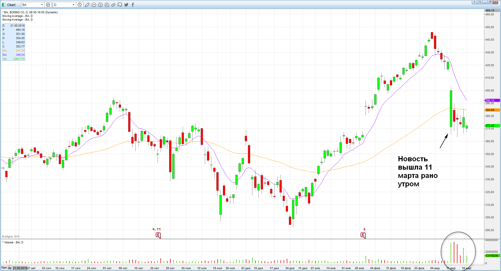Viewport: 501px width, 271px height.
Task: Click the earnings E marker labeled 6
Action: [x=363, y=235]
